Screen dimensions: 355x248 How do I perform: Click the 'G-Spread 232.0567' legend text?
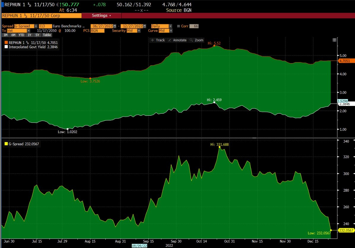click(x=24, y=144)
